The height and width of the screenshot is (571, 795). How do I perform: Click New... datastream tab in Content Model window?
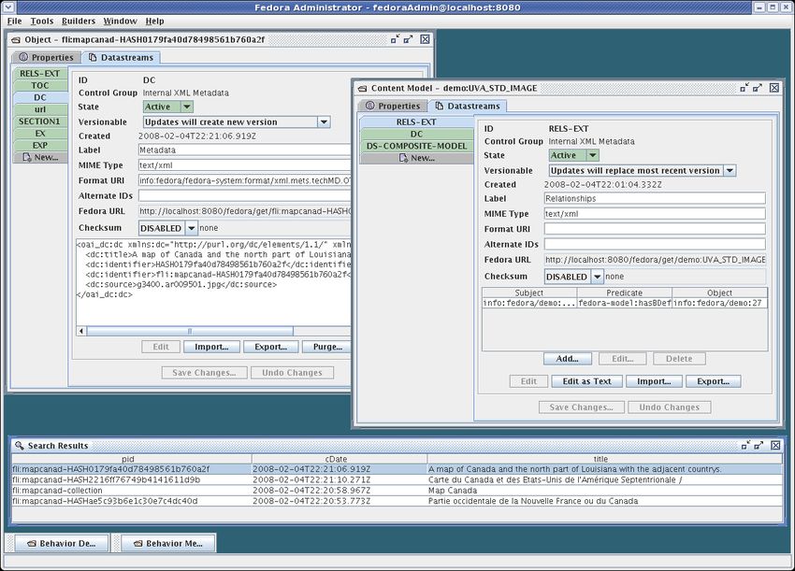point(416,158)
